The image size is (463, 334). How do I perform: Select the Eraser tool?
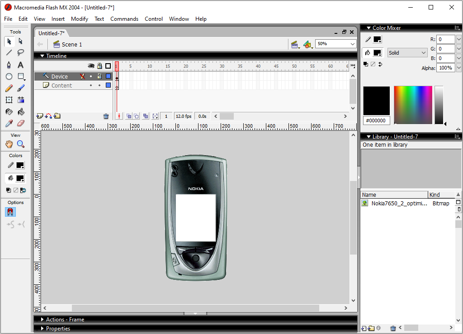[21, 123]
